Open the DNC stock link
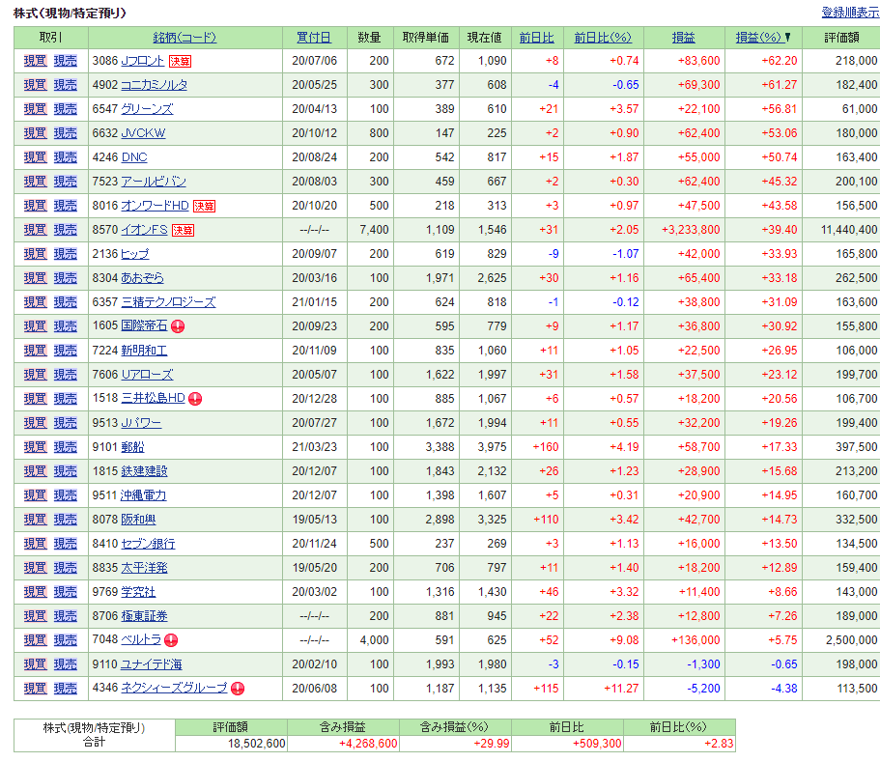This screenshot has width=880, height=762. click(134, 157)
